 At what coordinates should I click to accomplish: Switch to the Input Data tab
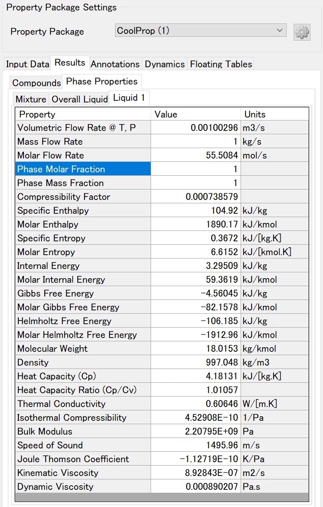(x=28, y=64)
